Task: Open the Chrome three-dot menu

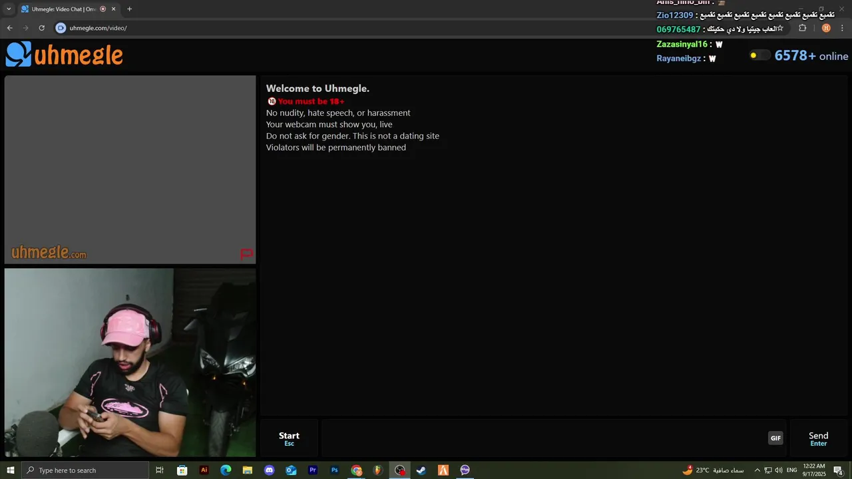Action: point(843,28)
